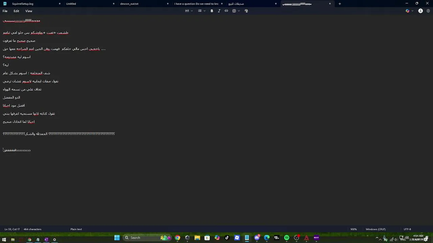The image size is (433, 243).
Task: Click the last text line ققققققق
Action: point(17,150)
